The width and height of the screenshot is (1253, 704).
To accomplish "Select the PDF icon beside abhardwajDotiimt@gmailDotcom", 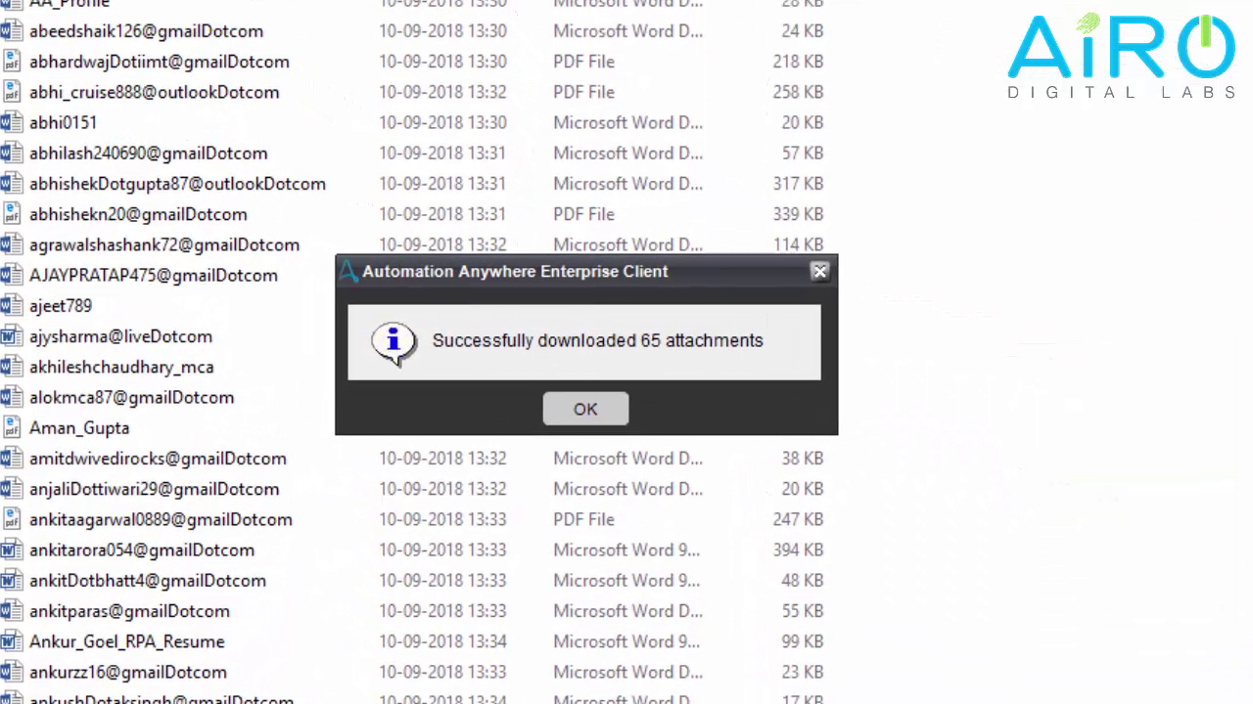I will [11, 62].
